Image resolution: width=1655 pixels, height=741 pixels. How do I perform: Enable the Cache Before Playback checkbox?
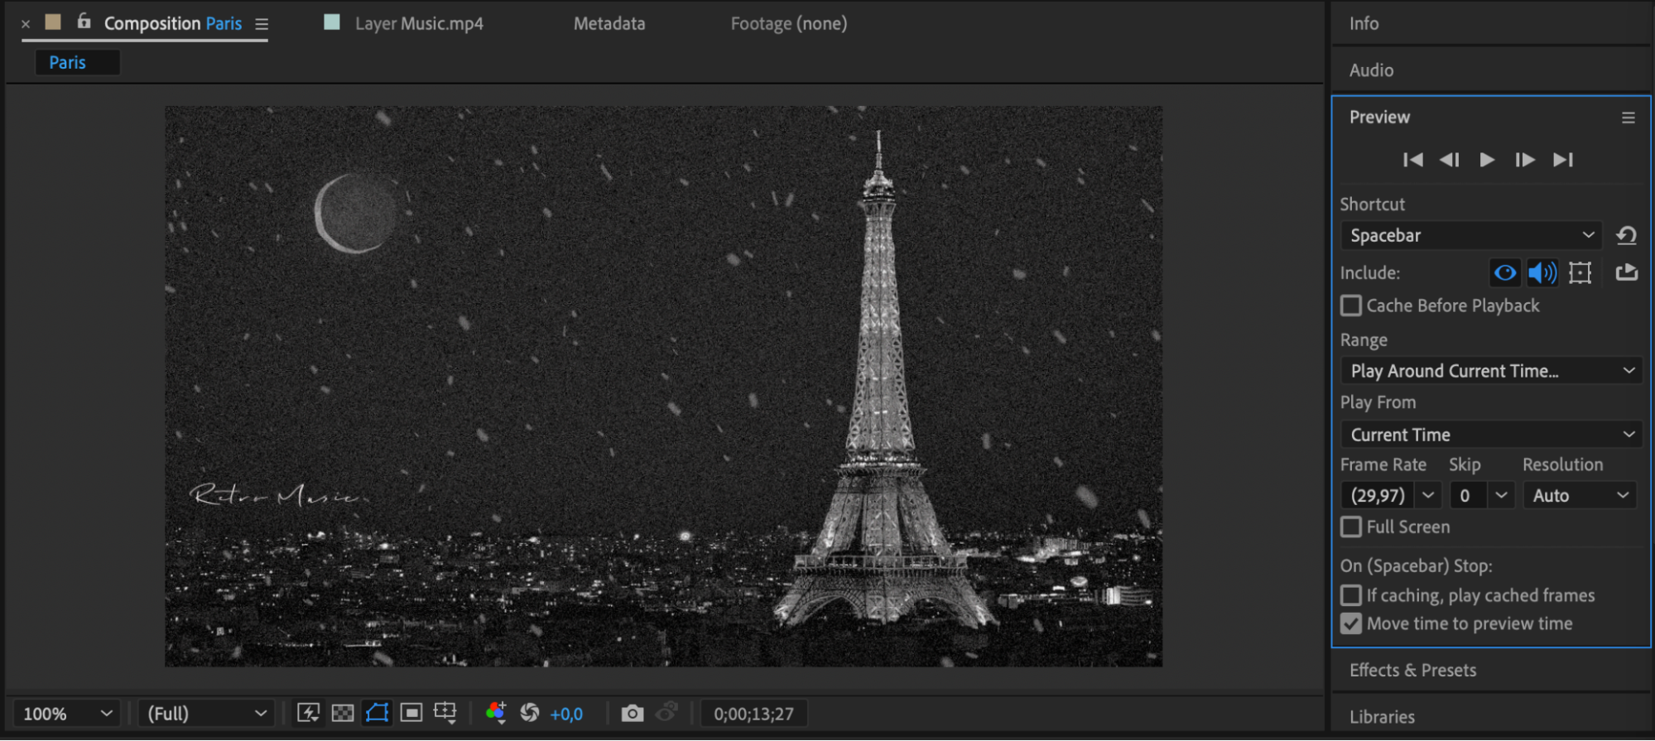[x=1351, y=306]
